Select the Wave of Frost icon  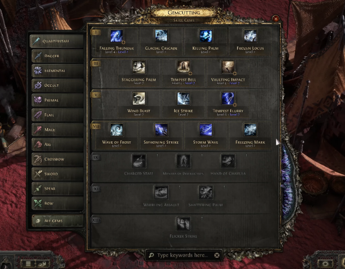[116, 130]
